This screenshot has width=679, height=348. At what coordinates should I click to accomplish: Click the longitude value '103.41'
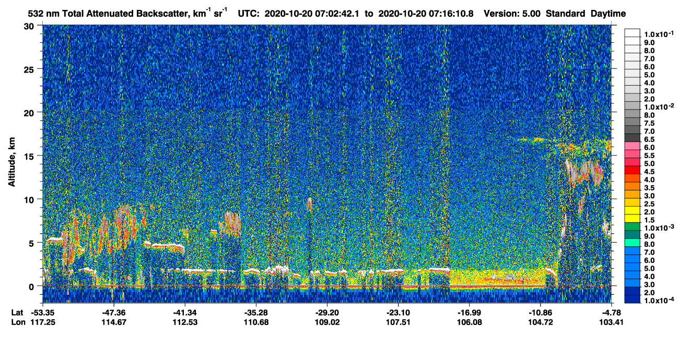611,322
